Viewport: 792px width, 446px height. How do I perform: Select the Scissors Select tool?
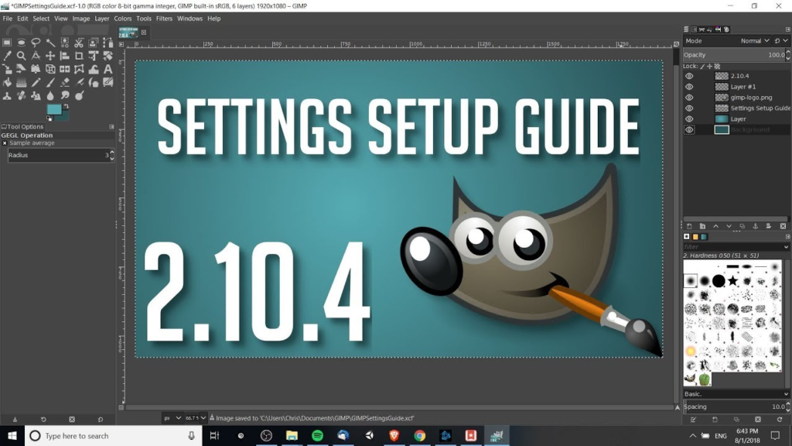tap(80, 43)
